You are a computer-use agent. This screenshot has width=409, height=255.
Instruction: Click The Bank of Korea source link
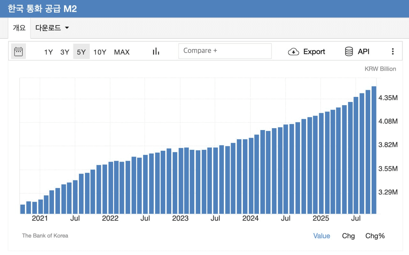pyautogui.click(x=45, y=236)
